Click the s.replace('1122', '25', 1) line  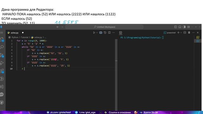[x=51, y=66]
